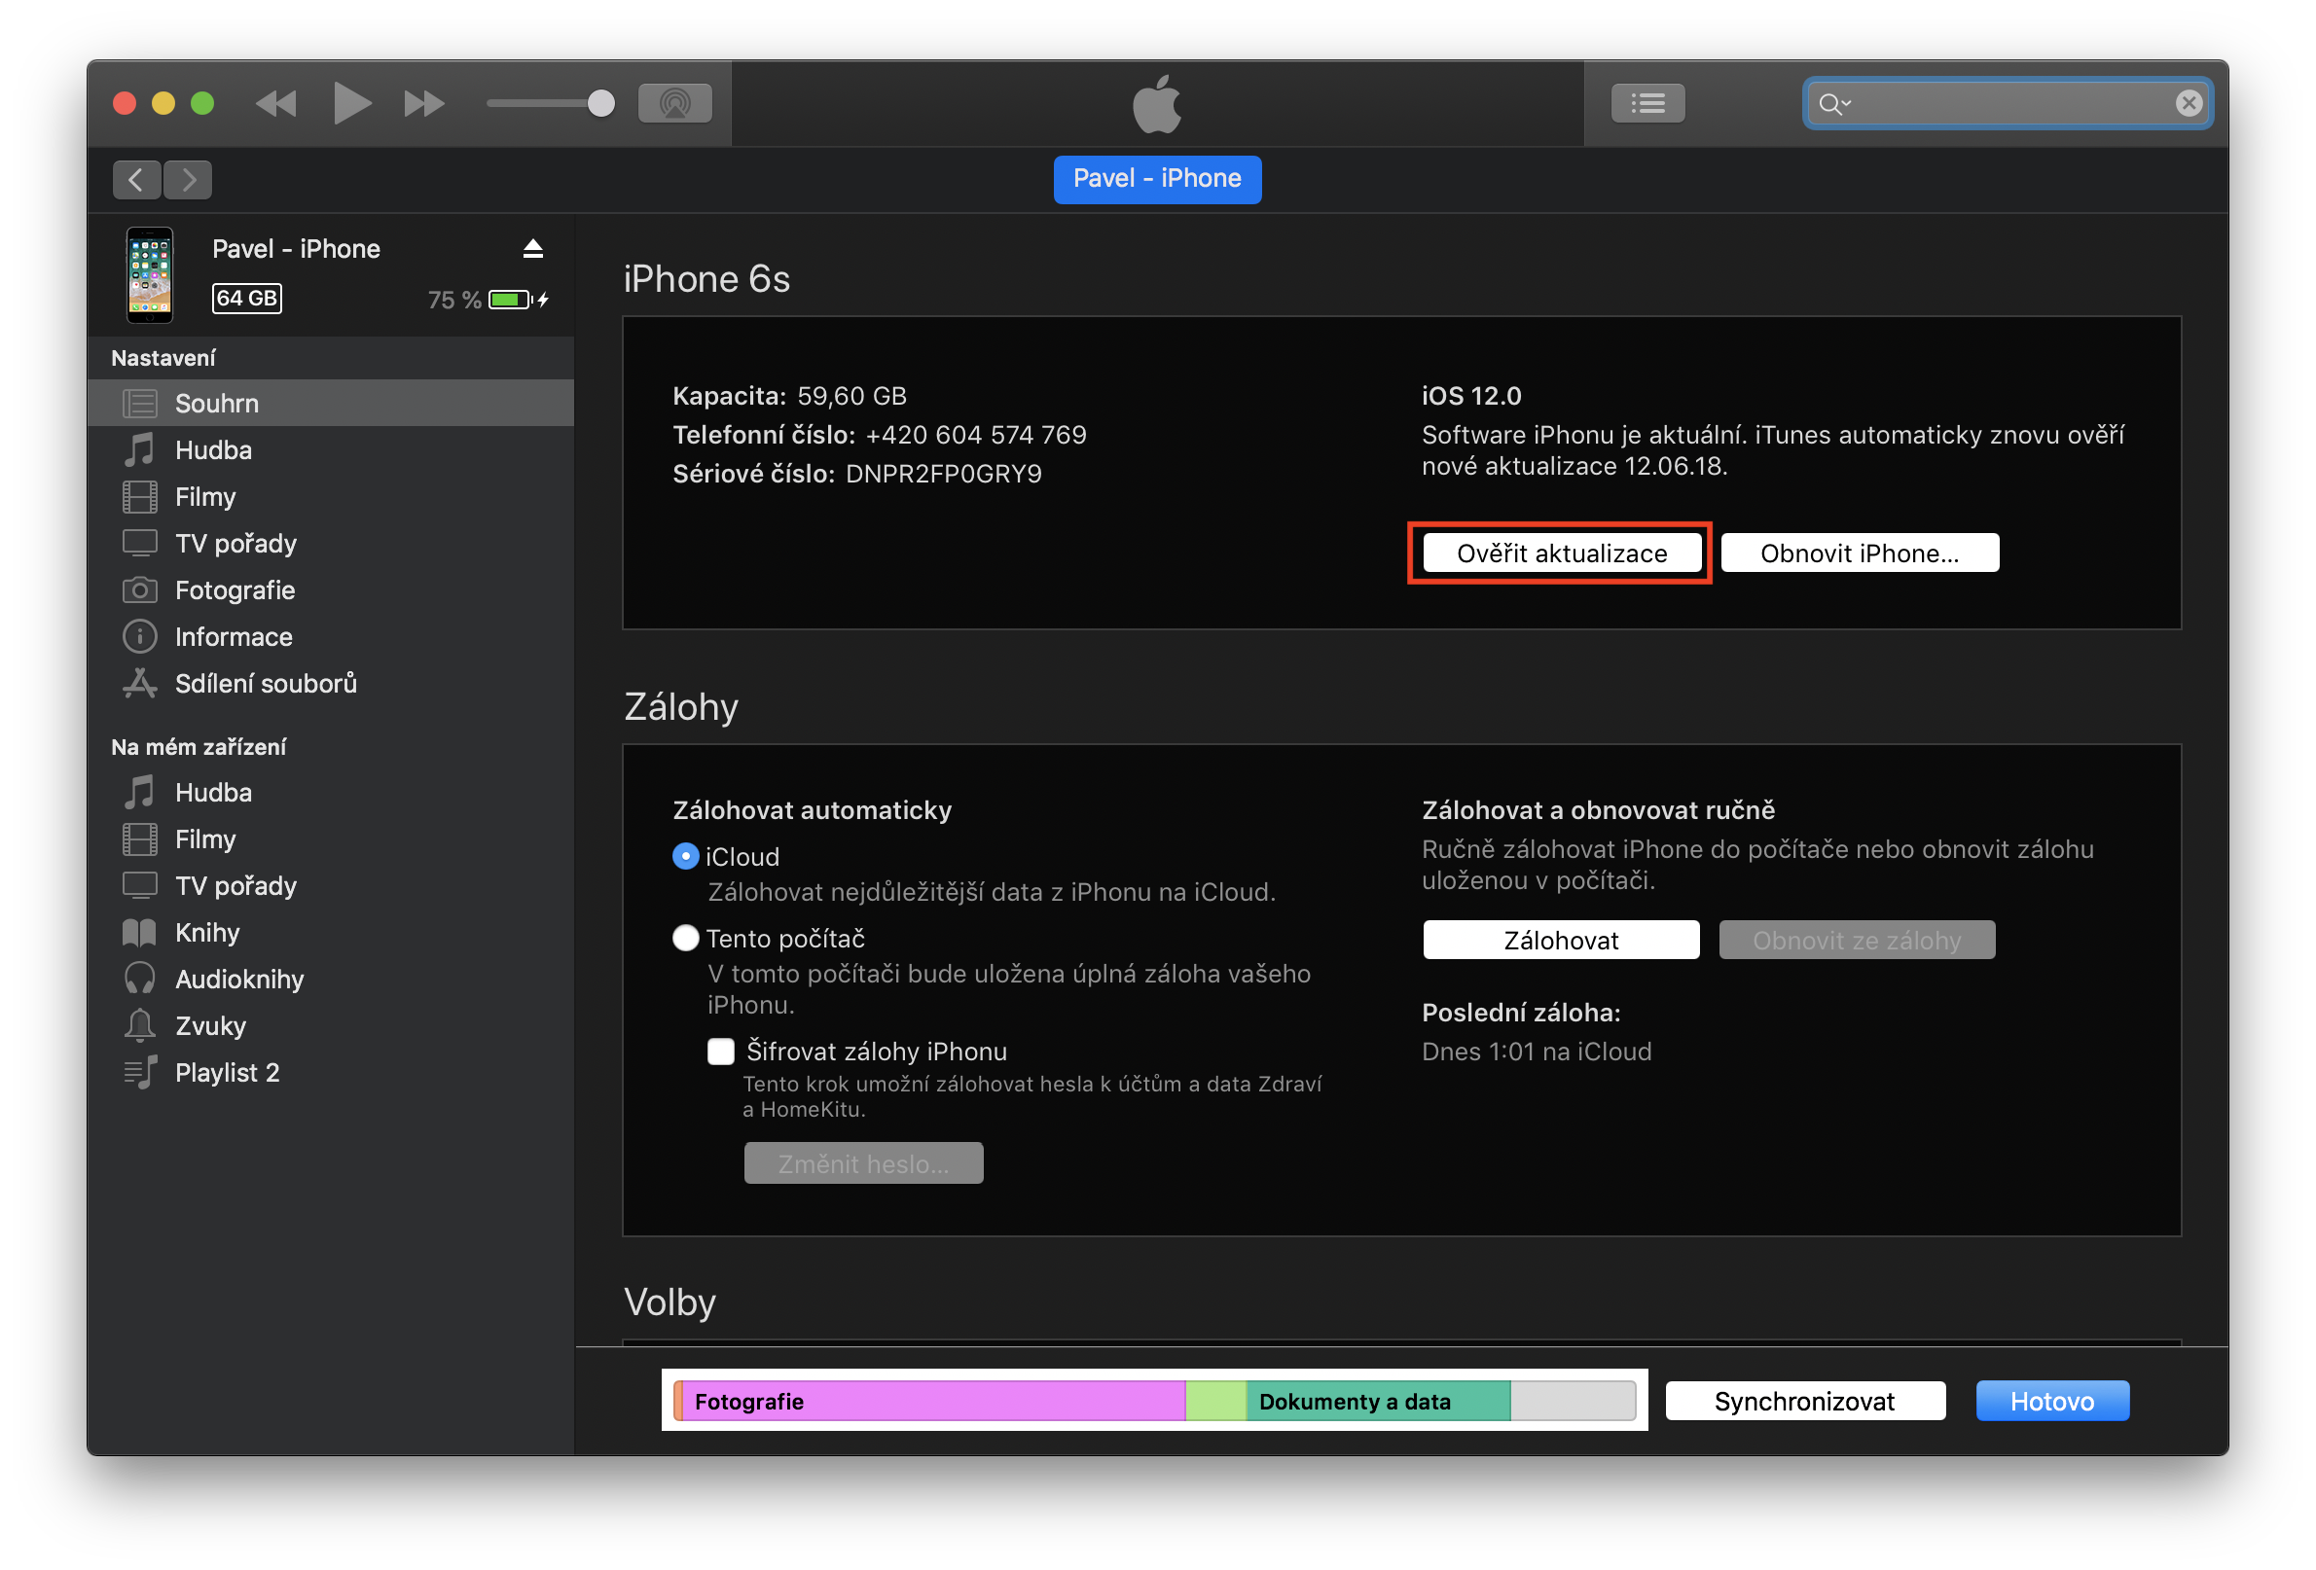Open the Up Next list view icon
Screen dimensions: 2316x1570
click(x=1647, y=104)
